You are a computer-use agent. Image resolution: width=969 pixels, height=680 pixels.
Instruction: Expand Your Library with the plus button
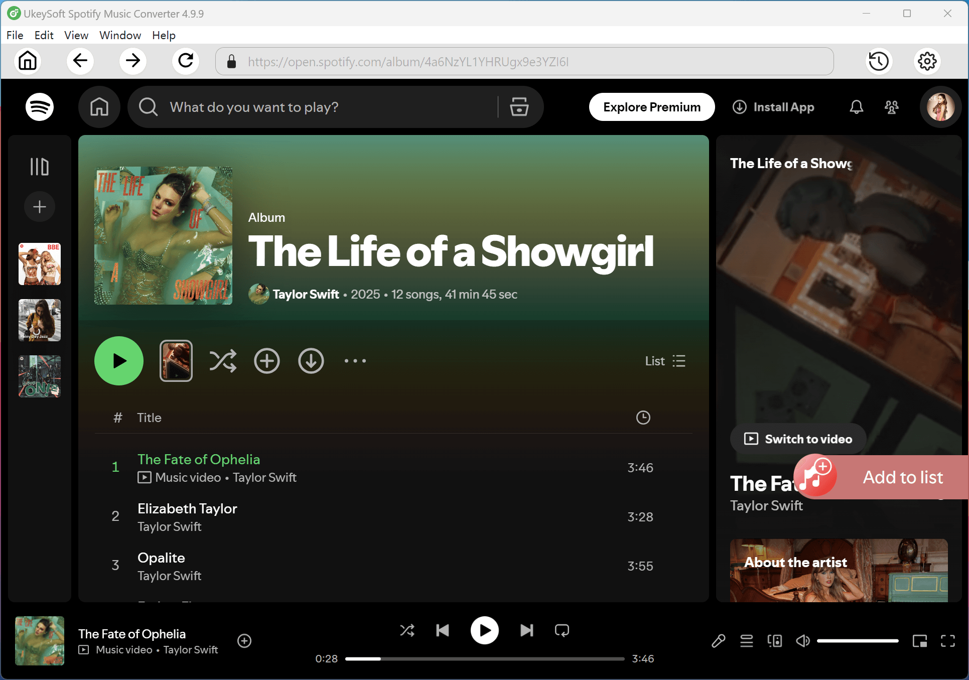[x=39, y=206]
